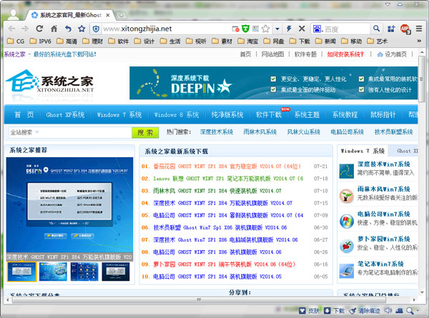This screenshot has height=318, width=429.
Task: Click the undo closed tab icon
Action: tap(68, 29)
